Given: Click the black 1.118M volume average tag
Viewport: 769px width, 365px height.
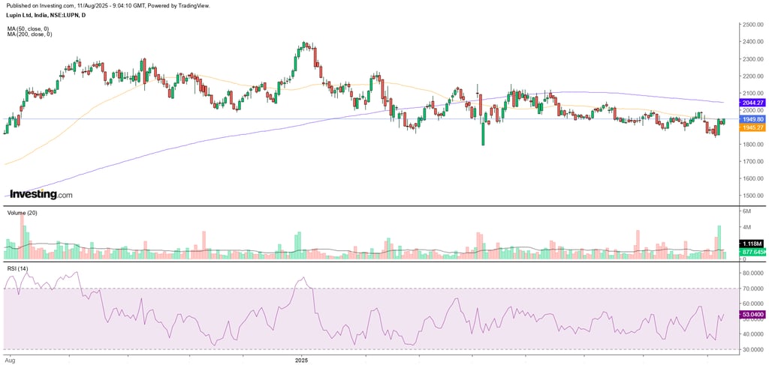Looking at the screenshot, I should click(x=751, y=244).
